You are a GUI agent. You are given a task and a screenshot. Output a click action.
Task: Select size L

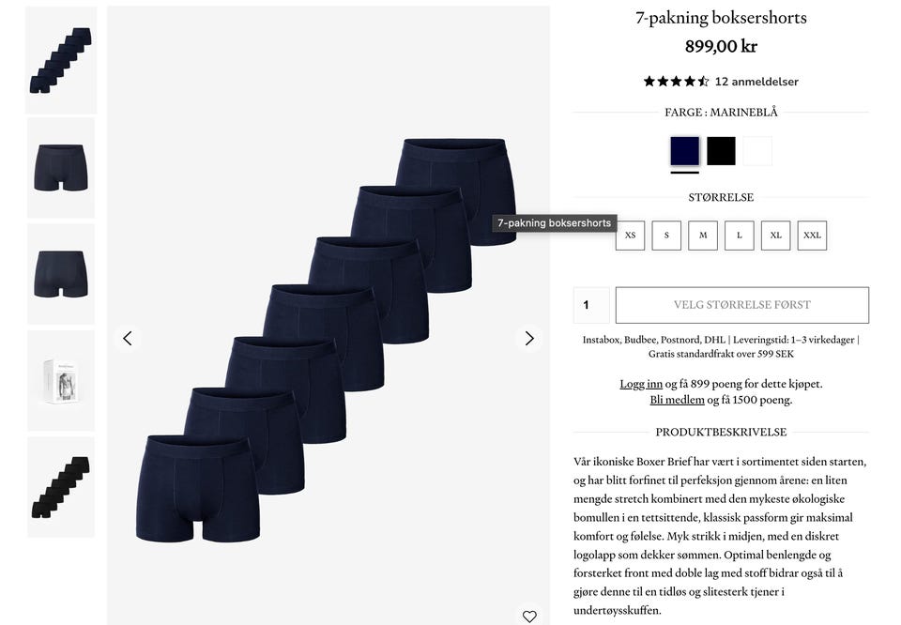coord(740,236)
